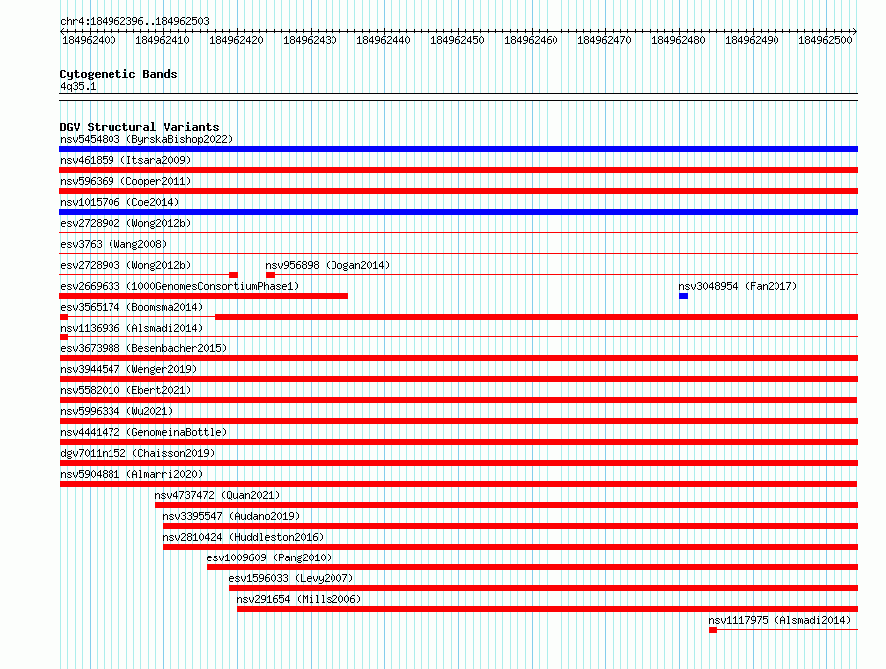Click red bar under nsv291654
Screen dimensions: 886x669
point(548,609)
